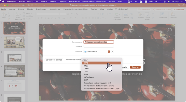Open the Animaciones tab

(x=55, y=9)
